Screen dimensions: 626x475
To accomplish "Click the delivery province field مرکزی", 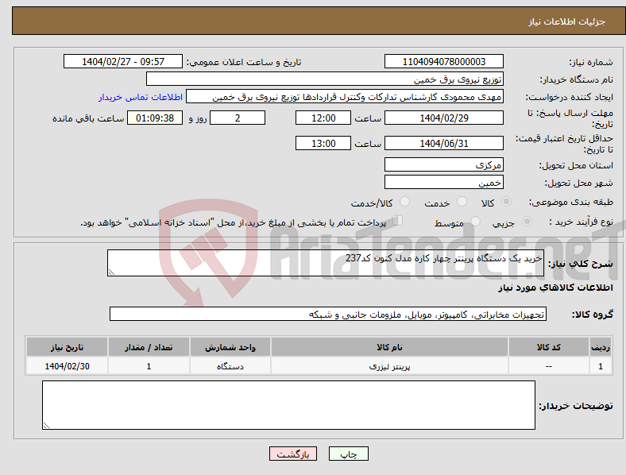I will point(444,164).
